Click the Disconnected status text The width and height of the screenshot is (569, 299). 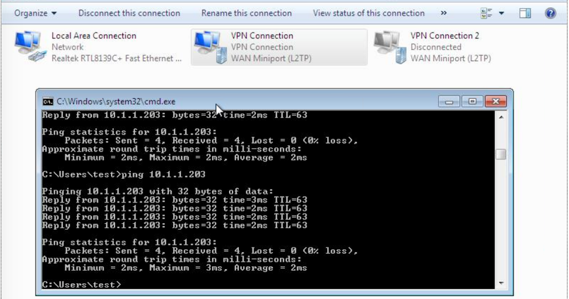(436, 47)
